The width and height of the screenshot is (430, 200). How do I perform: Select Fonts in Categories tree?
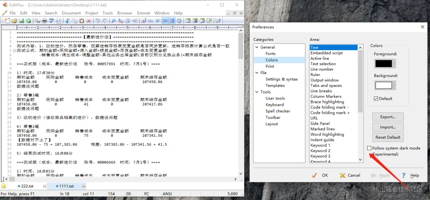(270, 54)
